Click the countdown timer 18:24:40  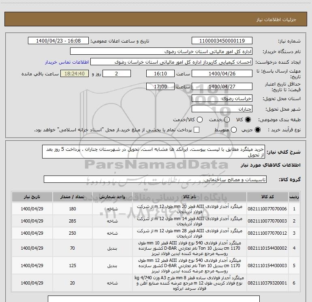point(75,73)
